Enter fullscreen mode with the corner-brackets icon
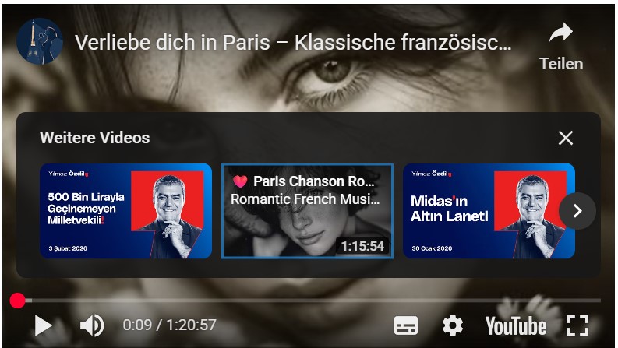Screen dimensions: 618x348 click(x=577, y=325)
